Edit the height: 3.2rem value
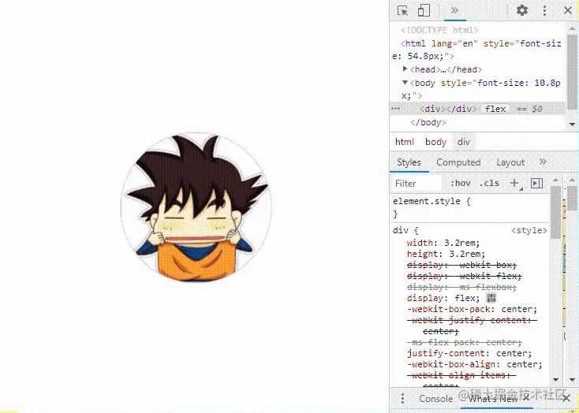579x413 pixels. point(467,254)
